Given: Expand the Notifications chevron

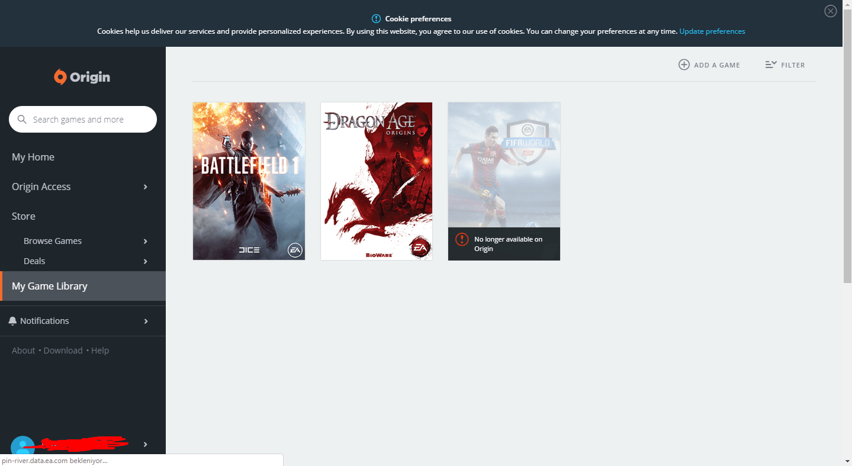Looking at the screenshot, I should (x=146, y=322).
